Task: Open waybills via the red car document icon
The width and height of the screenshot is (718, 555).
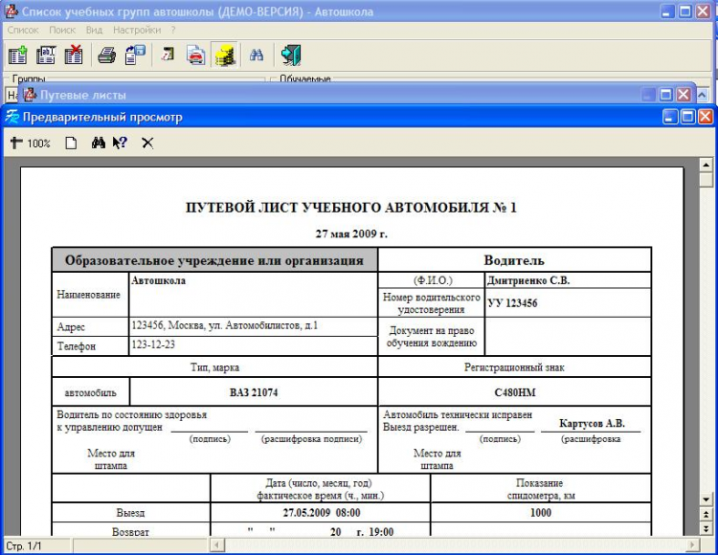Action: pyautogui.click(x=196, y=55)
